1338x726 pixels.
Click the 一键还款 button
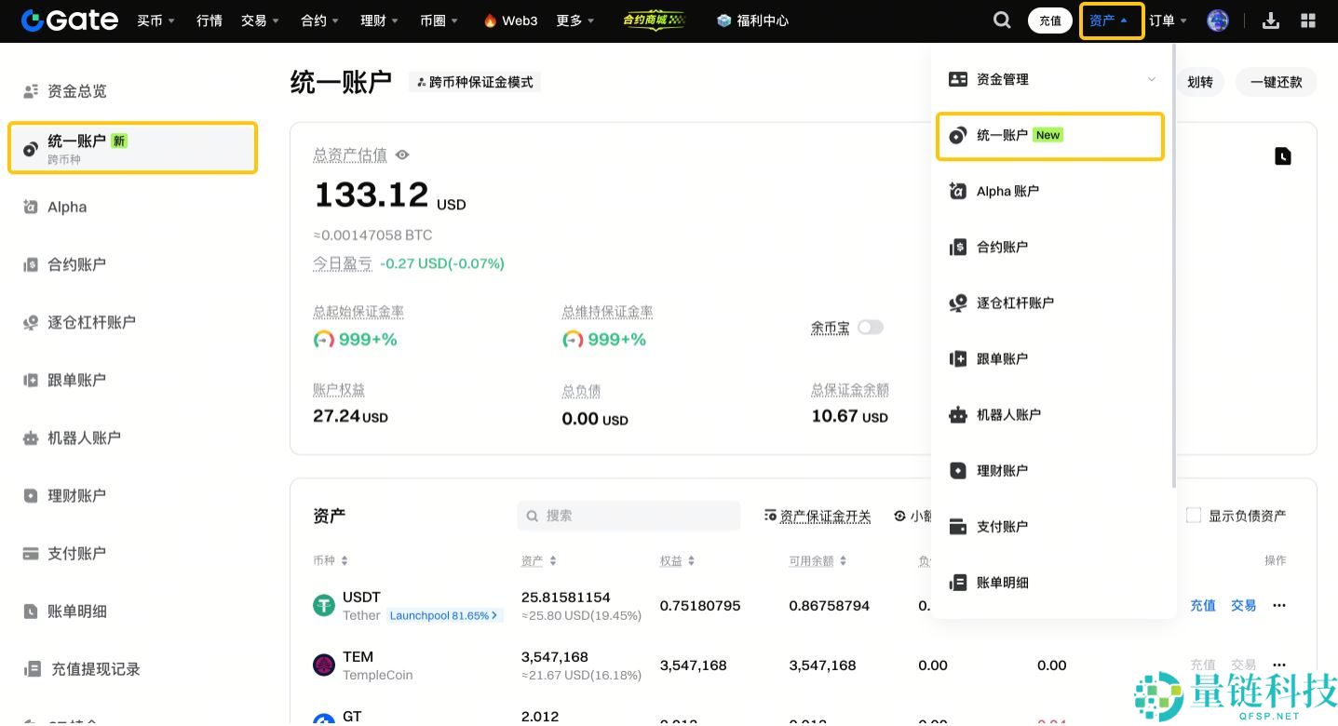click(1276, 82)
